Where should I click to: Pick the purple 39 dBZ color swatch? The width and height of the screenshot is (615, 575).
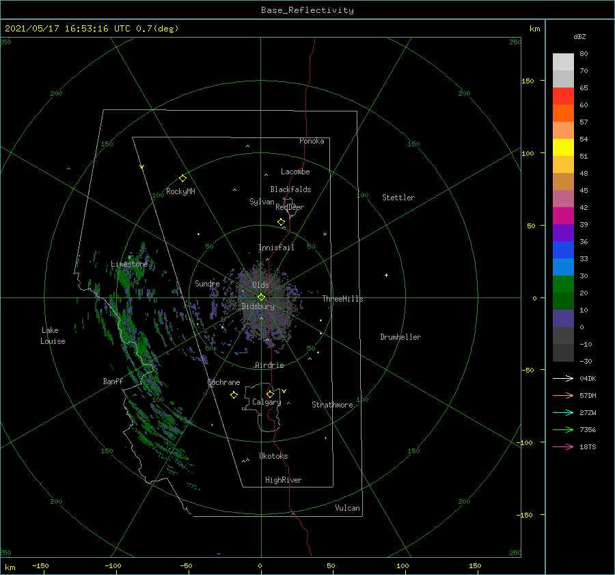point(563,233)
